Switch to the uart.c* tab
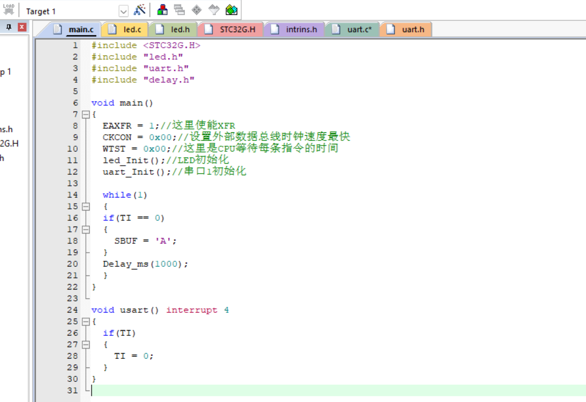 pyautogui.click(x=352, y=29)
